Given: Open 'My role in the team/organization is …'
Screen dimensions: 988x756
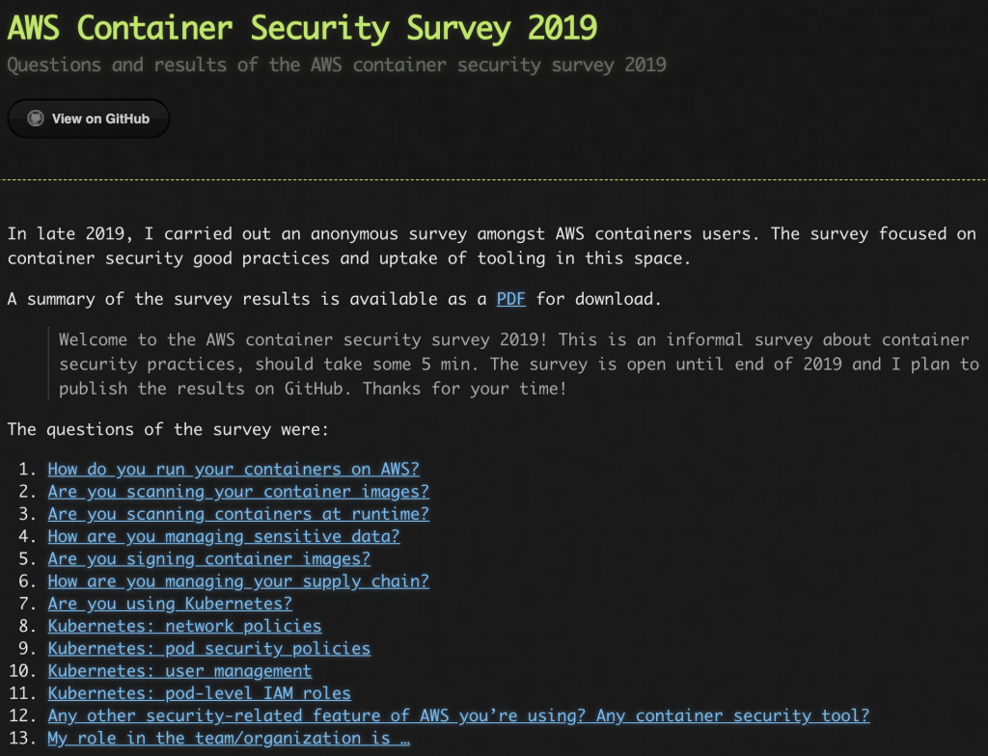Looking at the screenshot, I should click(229, 739).
